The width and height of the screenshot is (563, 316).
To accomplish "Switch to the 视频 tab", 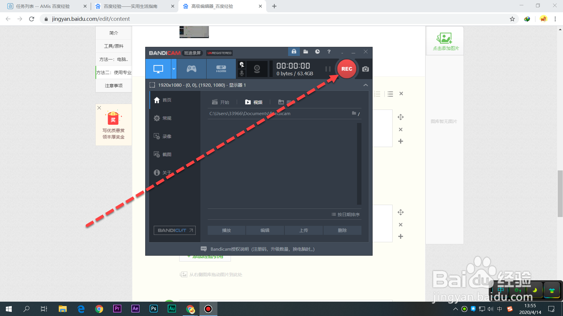I will 254,102.
